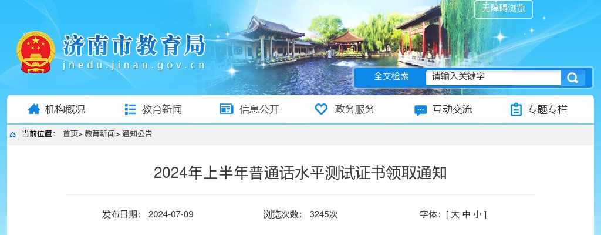Select the 政务服务 navigation item
This screenshot has height=235, width=601.
(x=354, y=109)
